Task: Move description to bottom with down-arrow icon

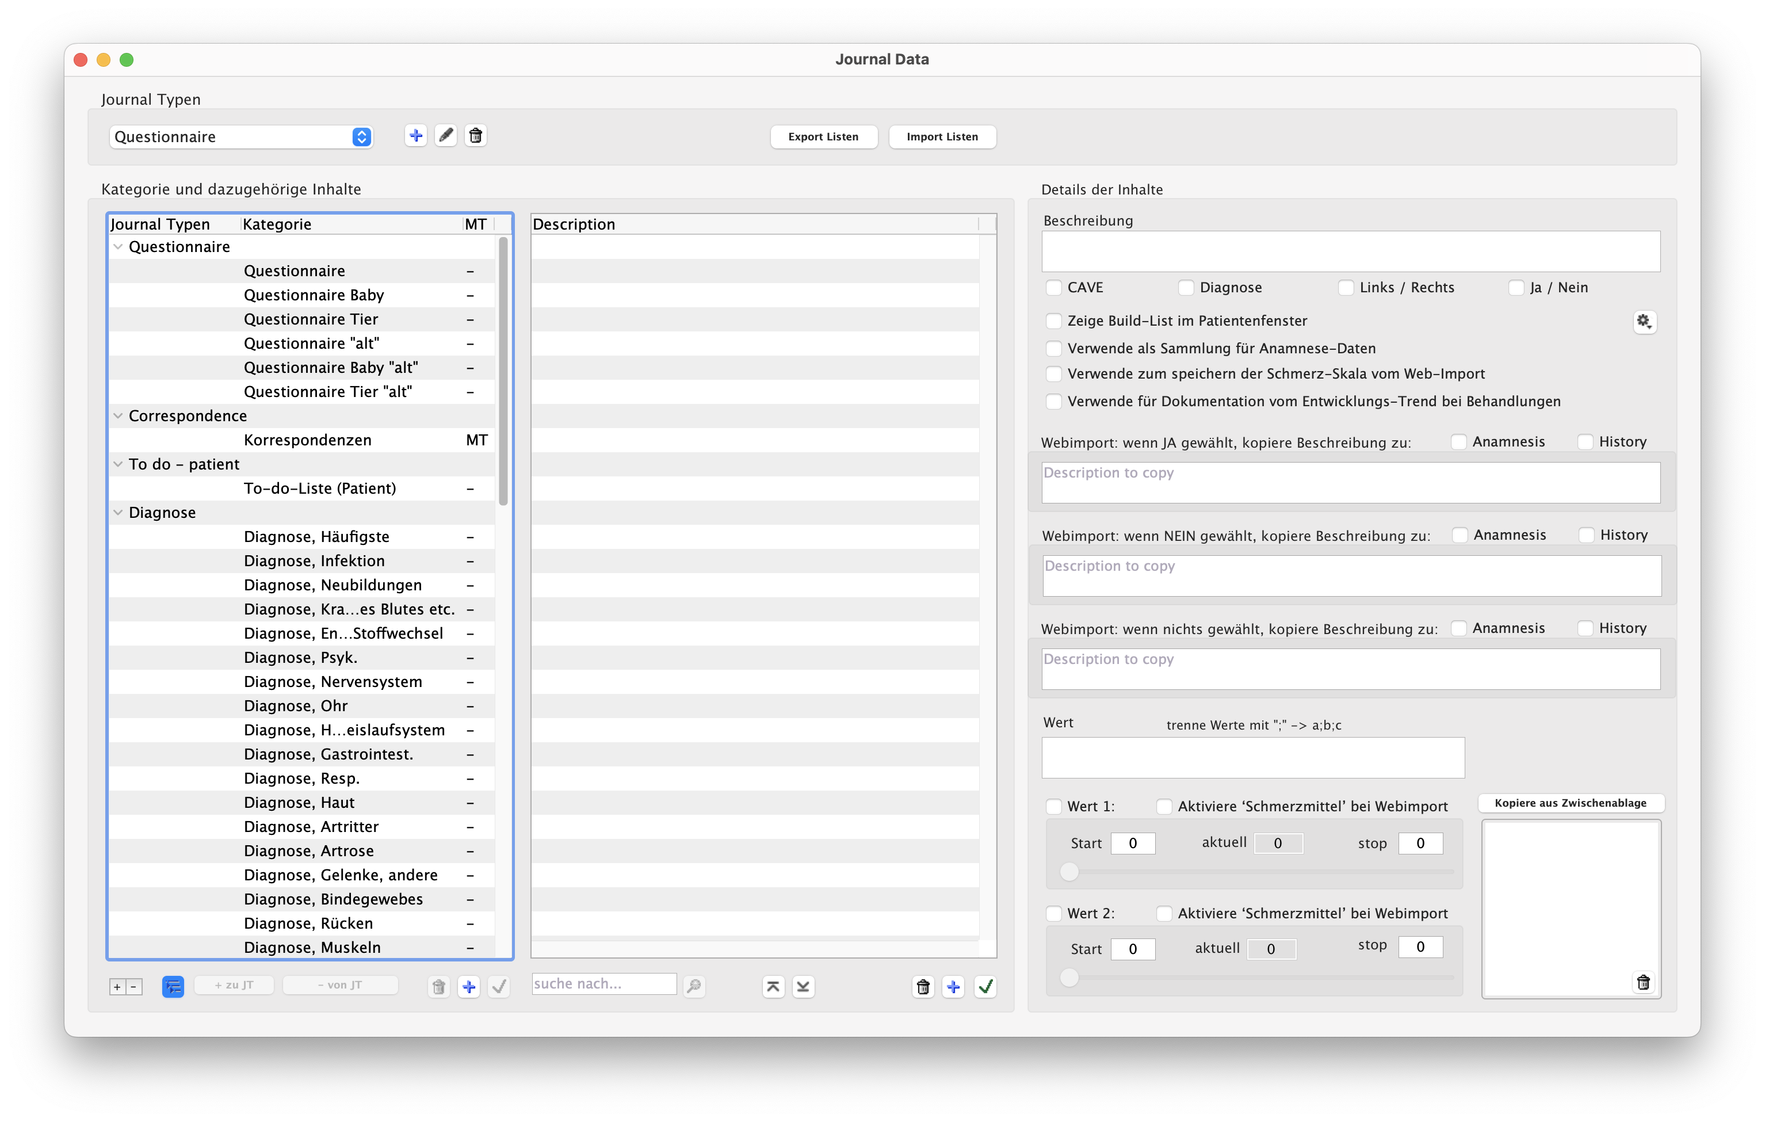Action: (x=803, y=986)
